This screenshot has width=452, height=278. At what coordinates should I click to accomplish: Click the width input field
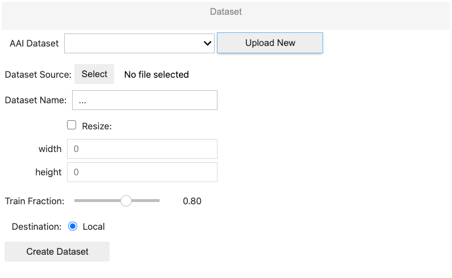(142, 149)
